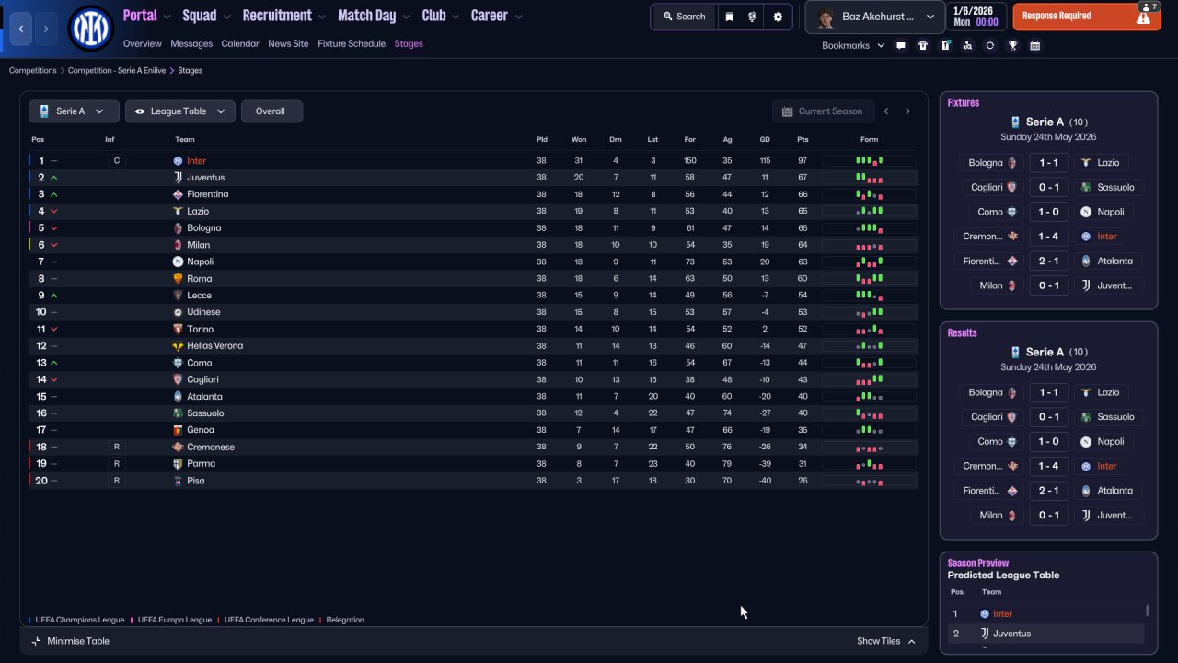Screen dimensions: 1178x663
Task: Open the 2 - 1 score in Results
Action: [1048, 491]
